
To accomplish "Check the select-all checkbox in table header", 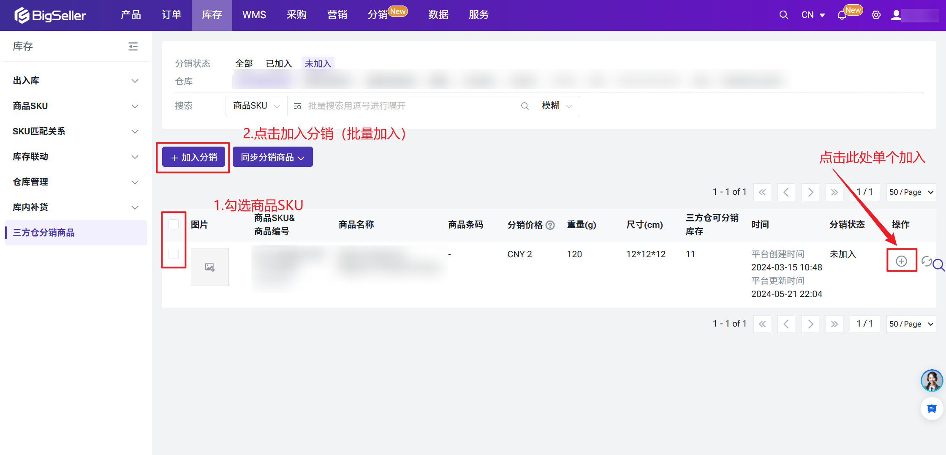I will coord(174,224).
